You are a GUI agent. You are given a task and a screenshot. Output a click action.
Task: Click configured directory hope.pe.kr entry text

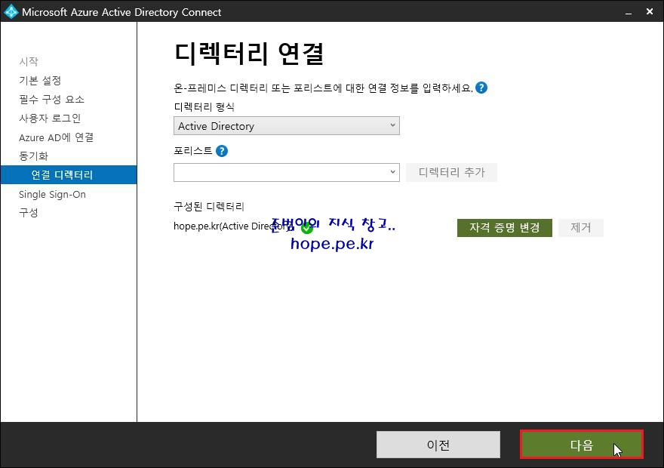coord(233,226)
